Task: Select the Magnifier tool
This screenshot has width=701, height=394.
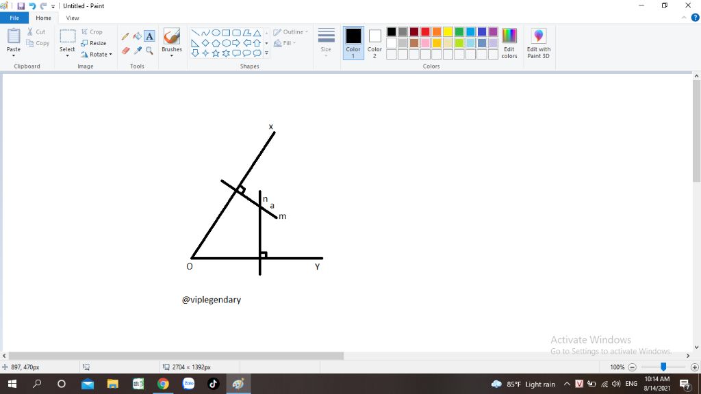Action: click(149, 51)
